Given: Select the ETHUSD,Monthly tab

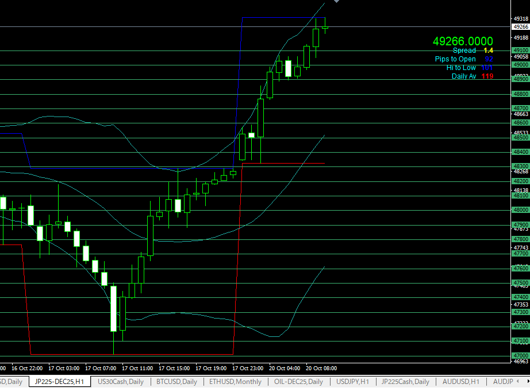Looking at the screenshot, I should pos(235,382).
